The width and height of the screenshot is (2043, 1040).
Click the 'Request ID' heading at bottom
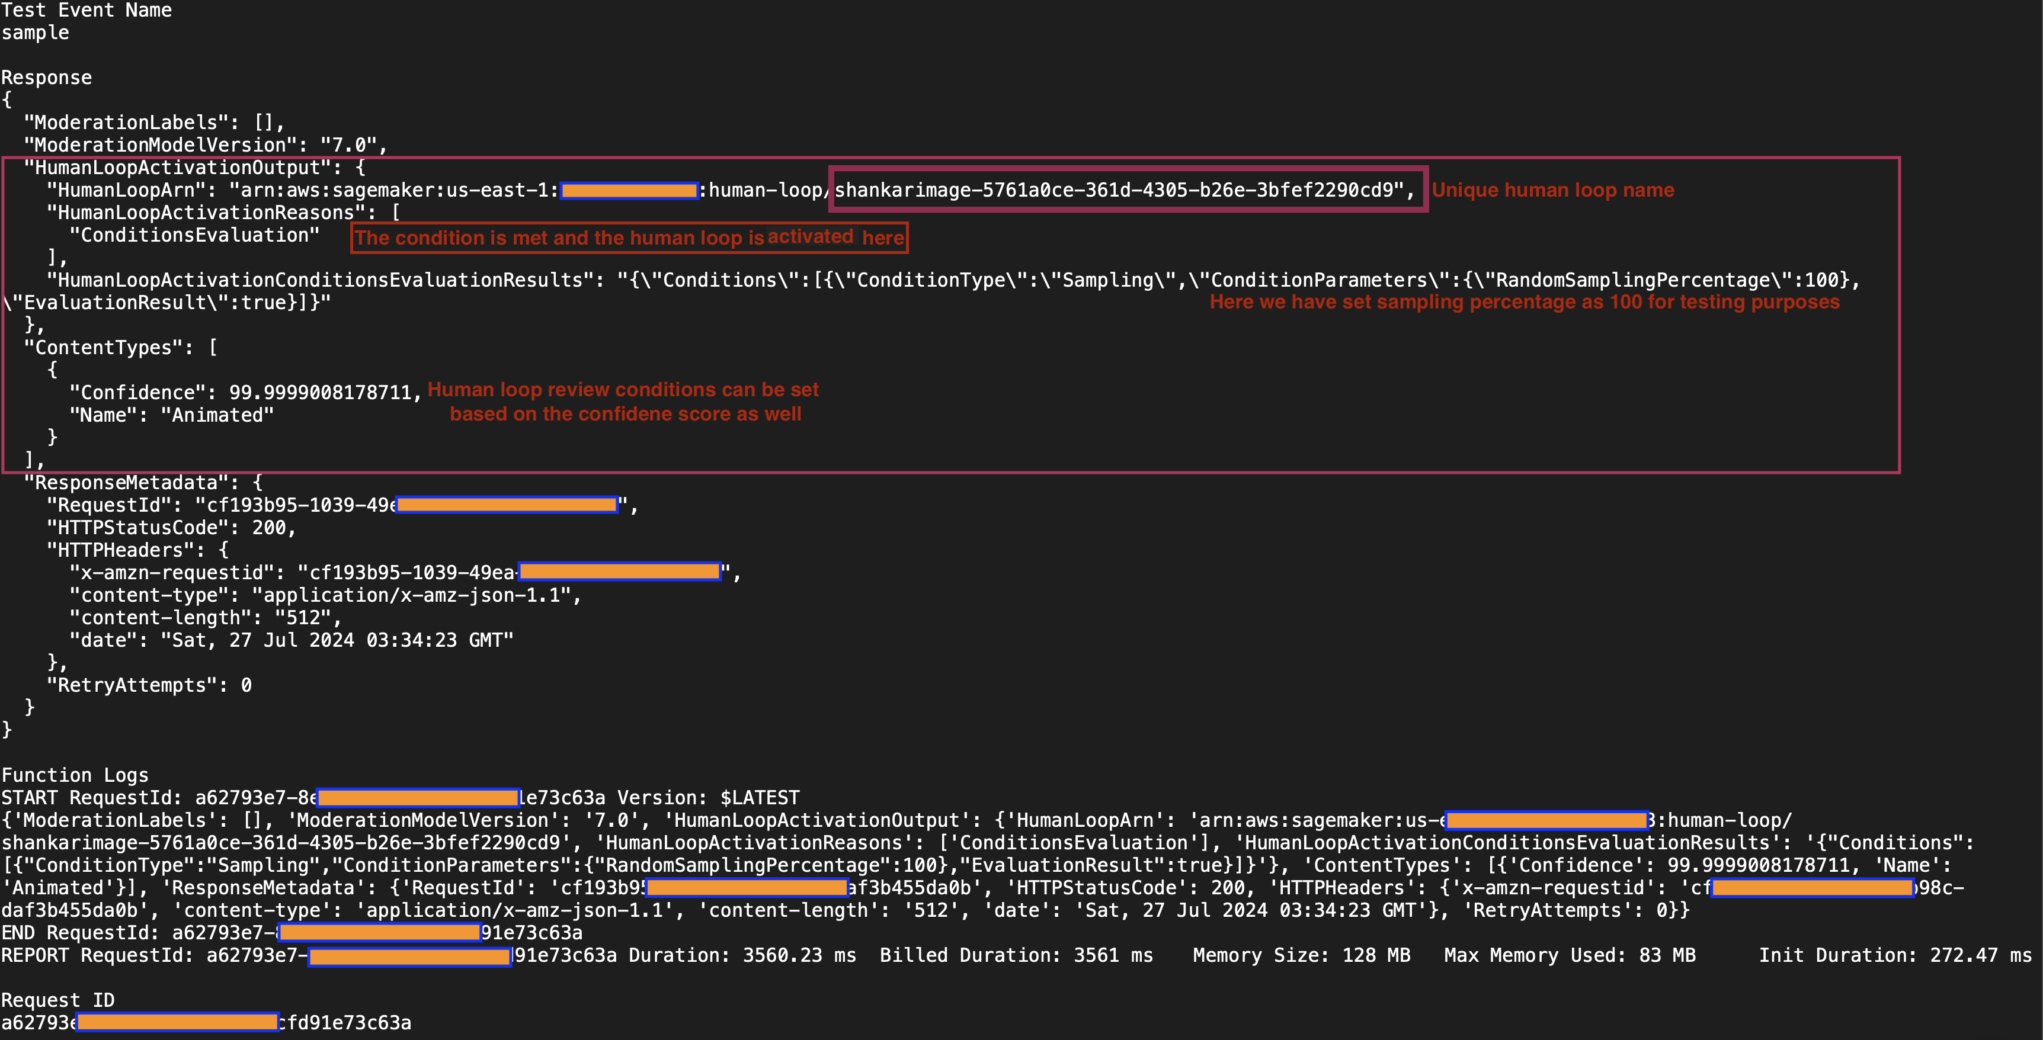click(x=58, y=1000)
